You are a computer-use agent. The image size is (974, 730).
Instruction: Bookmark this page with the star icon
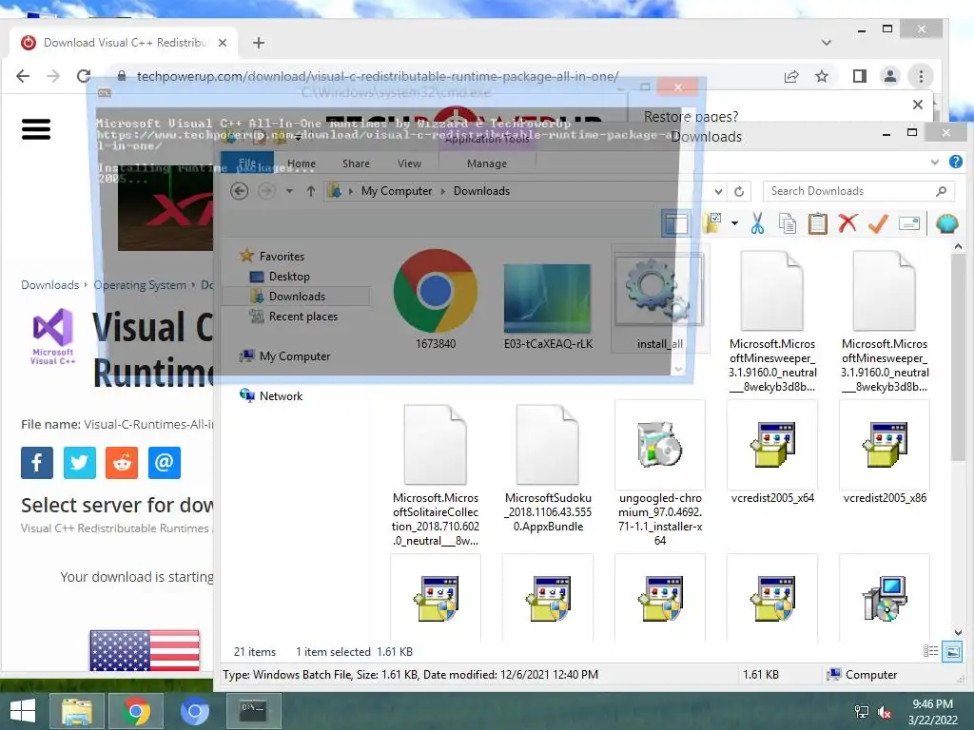coord(821,76)
